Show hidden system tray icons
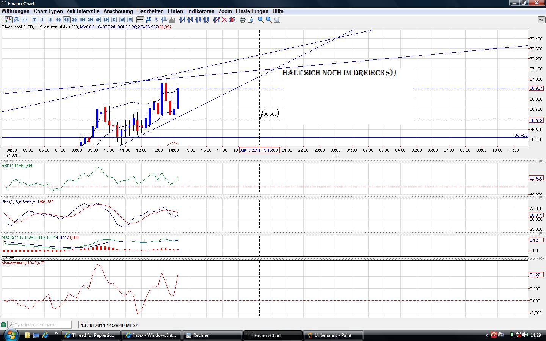Viewport: 546px width, 341px height. pyautogui.click(x=487, y=335)
